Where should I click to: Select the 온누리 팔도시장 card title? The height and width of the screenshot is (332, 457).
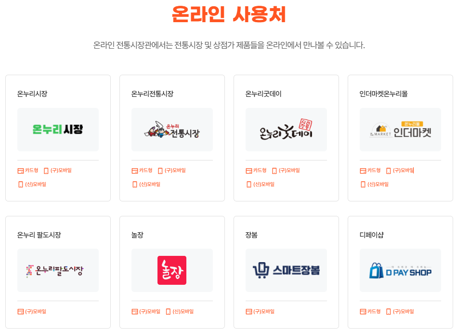(39, 235)
